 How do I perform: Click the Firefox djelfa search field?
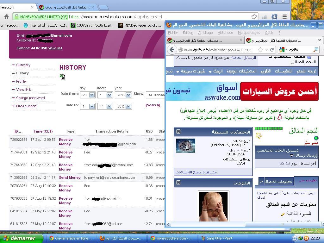click(x=301, y=50)
